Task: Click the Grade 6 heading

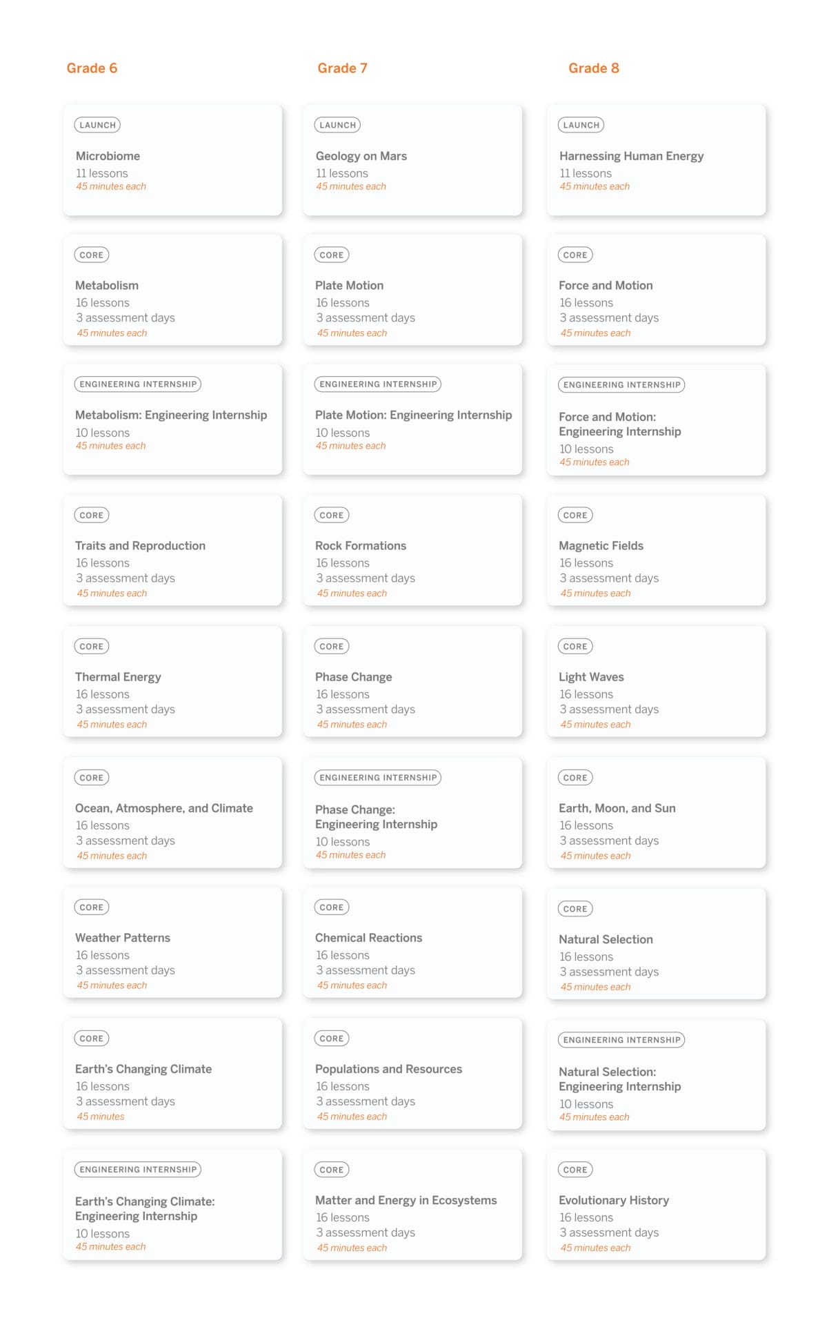Action: pos(92,68)
